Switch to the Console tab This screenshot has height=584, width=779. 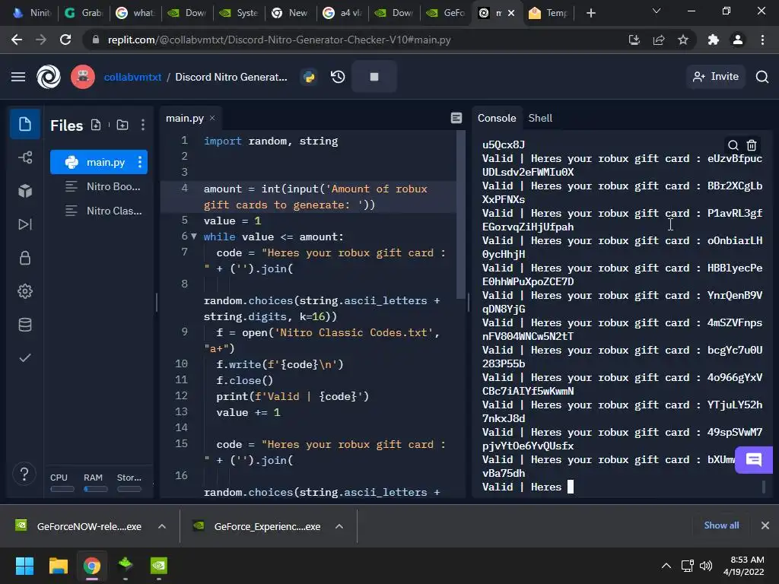coord(497,118)
